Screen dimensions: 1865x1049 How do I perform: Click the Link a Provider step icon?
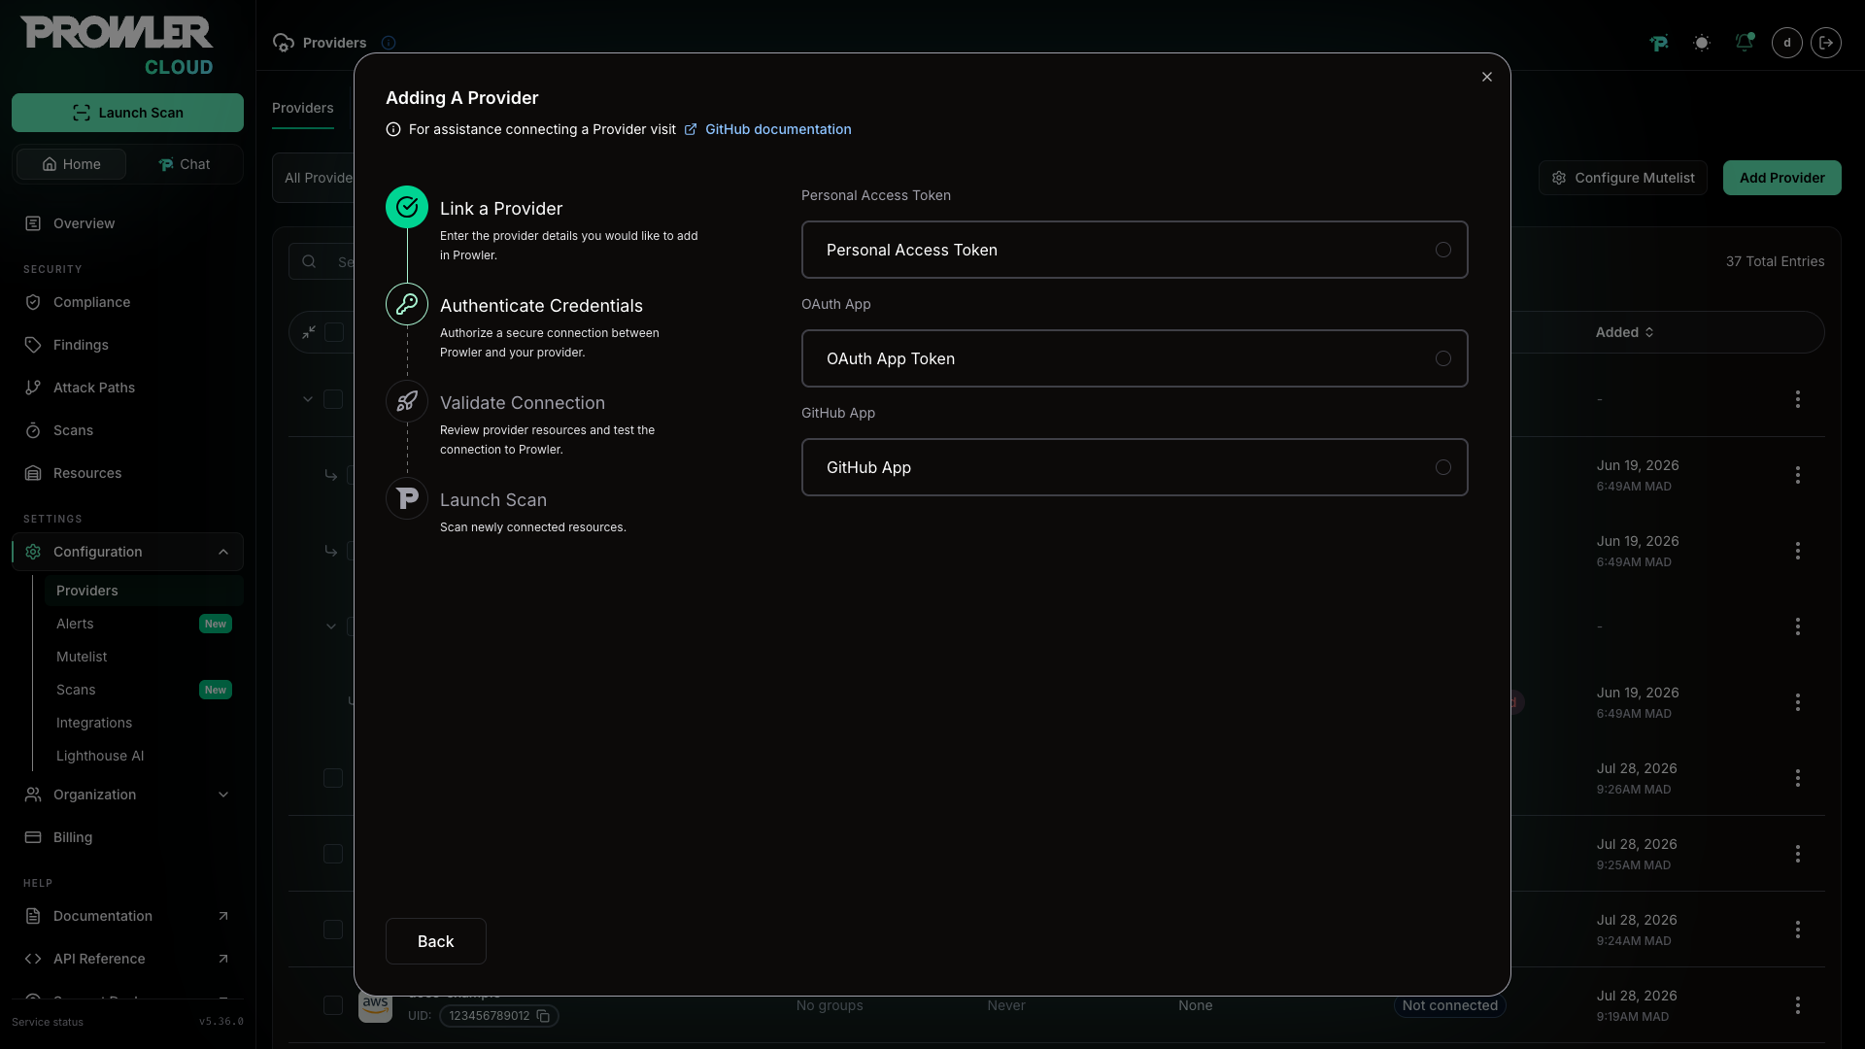click(407, 207)
